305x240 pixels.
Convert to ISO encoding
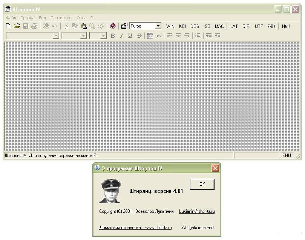pos(207,26)
